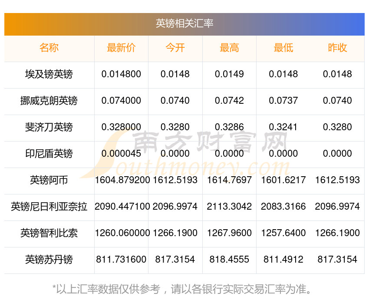369x303 pixels.
Task: Select the 811.4912 lowest price cell
Action: (283, 260)
